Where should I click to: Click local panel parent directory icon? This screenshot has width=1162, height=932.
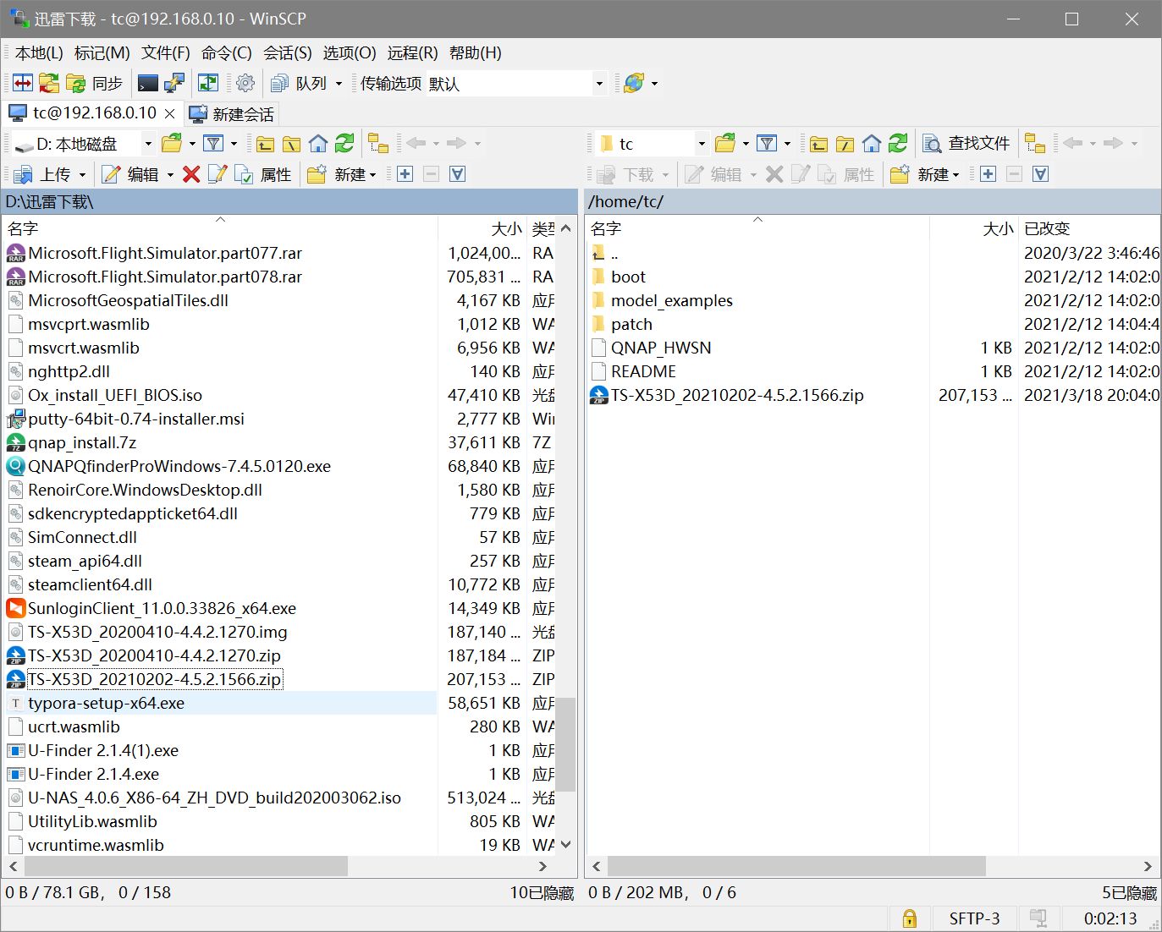[266, 143]
